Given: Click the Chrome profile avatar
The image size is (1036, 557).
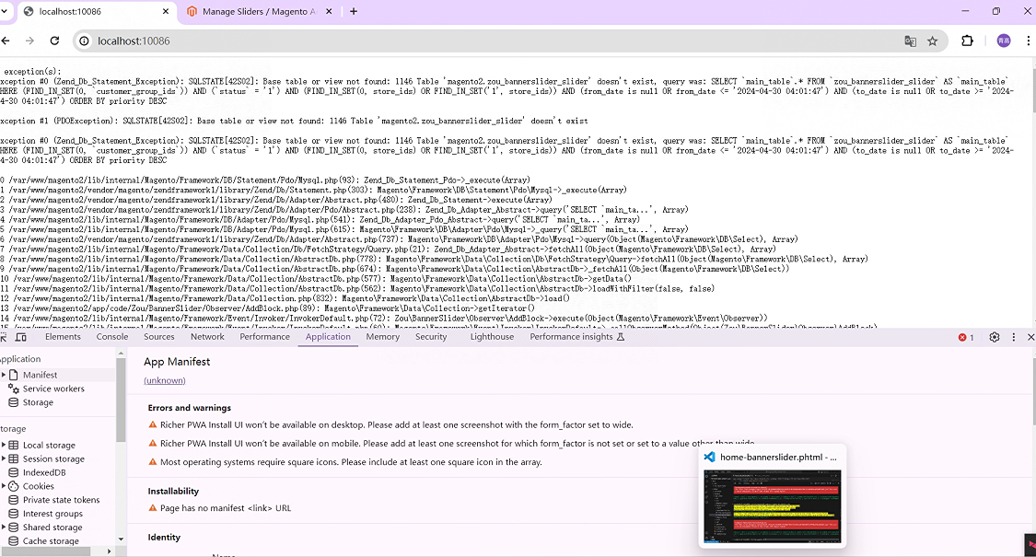Looking at the screenshot, I should click(x=1004, y=41).
